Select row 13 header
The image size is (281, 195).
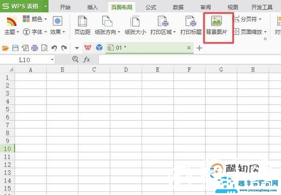pyautogui.click(x=7, y=172)
